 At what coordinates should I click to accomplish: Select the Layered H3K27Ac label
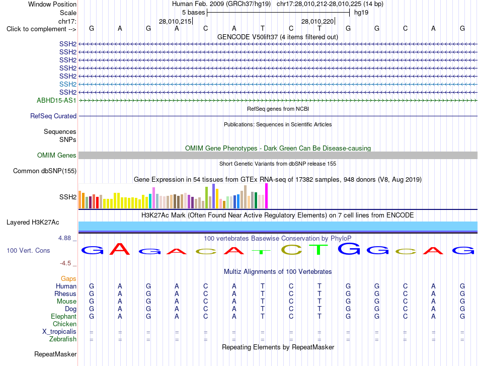(x=33, y=223)
